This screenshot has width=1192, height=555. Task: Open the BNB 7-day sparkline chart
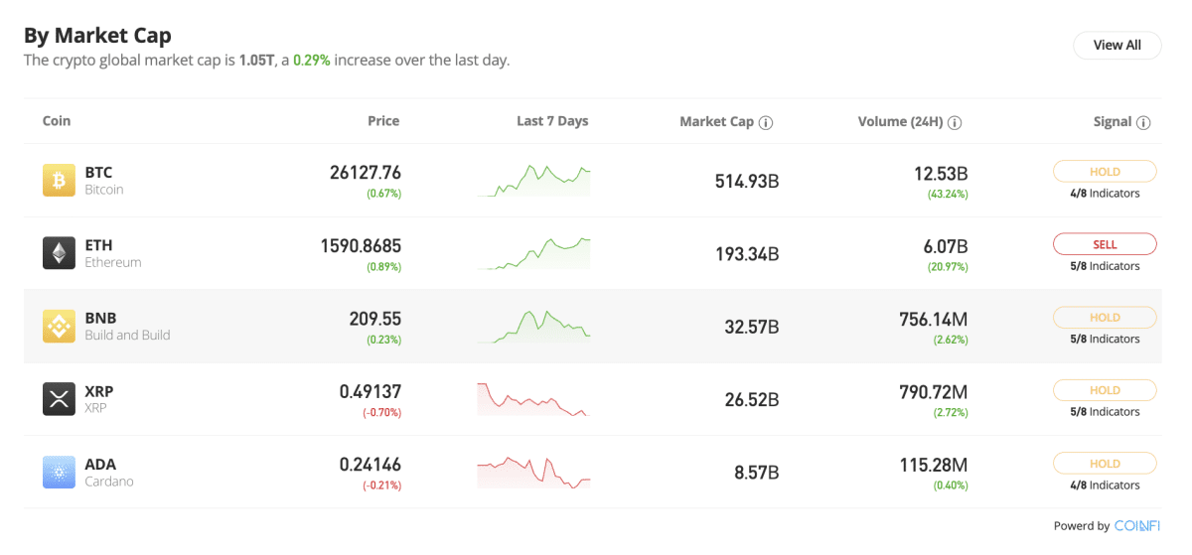tap(533, 327)
